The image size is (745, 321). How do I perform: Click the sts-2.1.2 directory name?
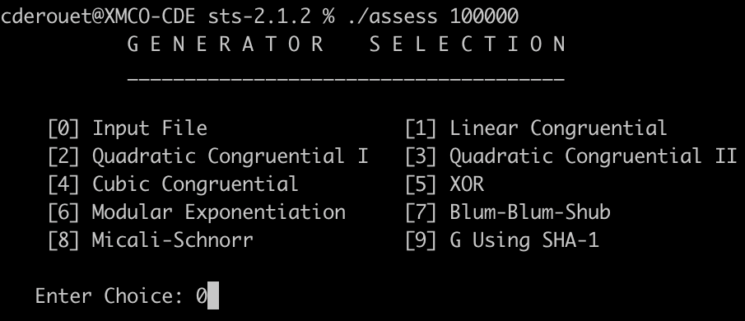coord(259,16)
